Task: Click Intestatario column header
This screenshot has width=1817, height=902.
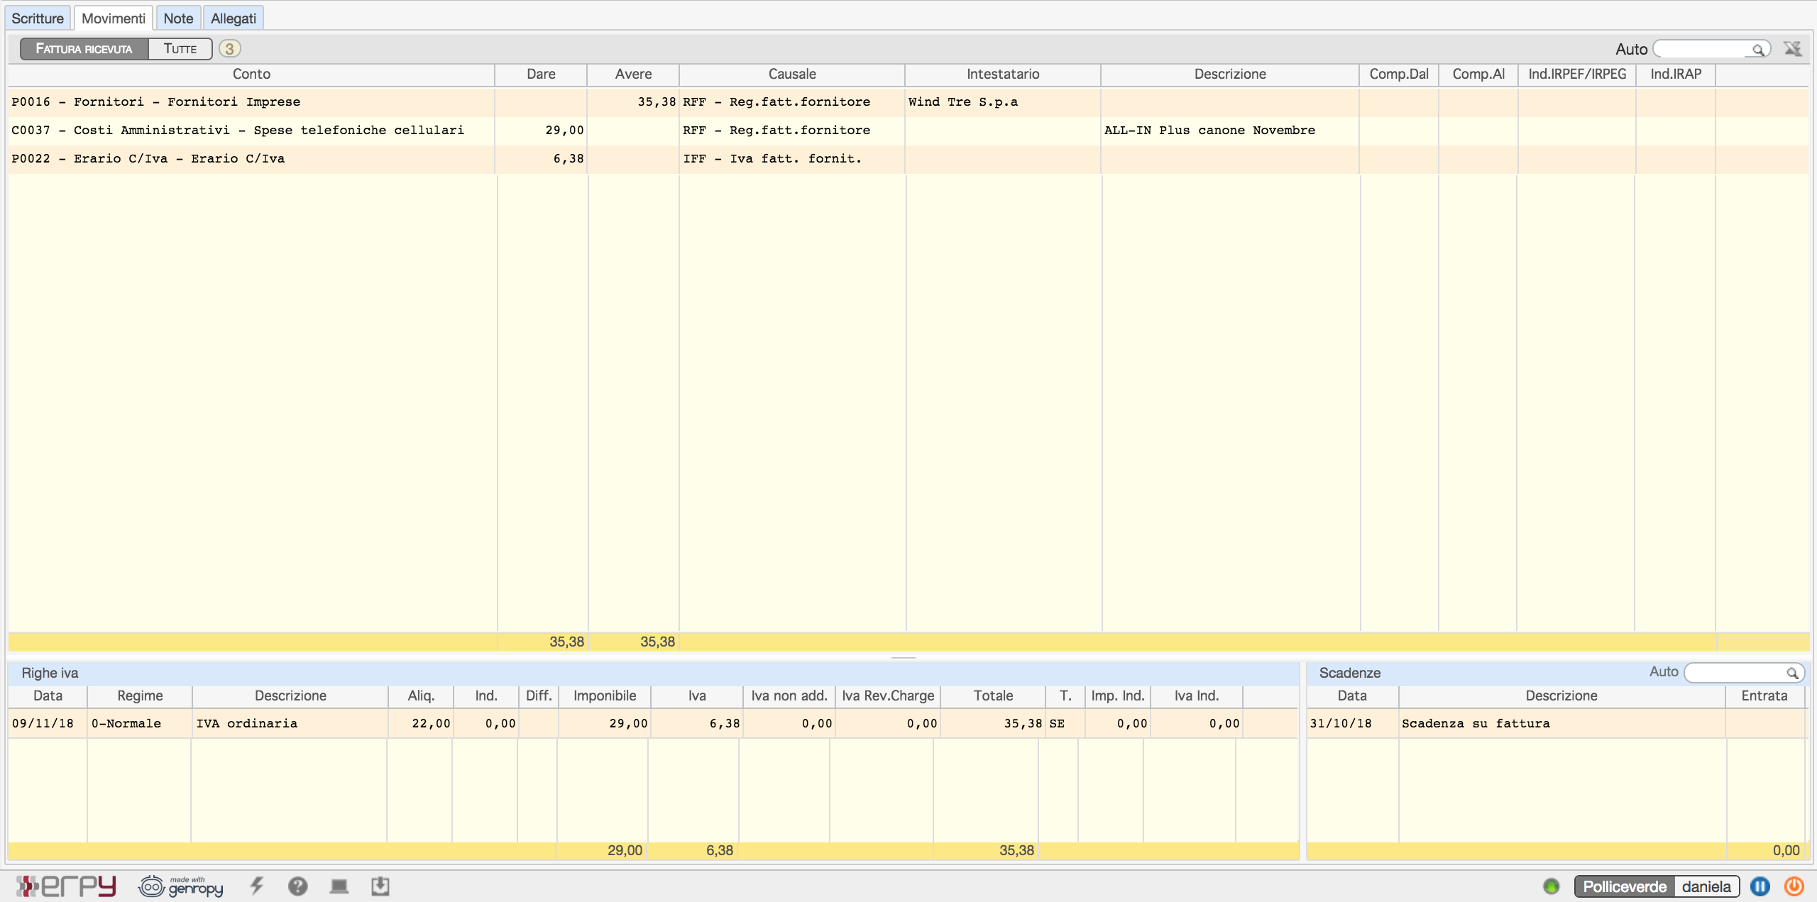Action: (1003, 75)
